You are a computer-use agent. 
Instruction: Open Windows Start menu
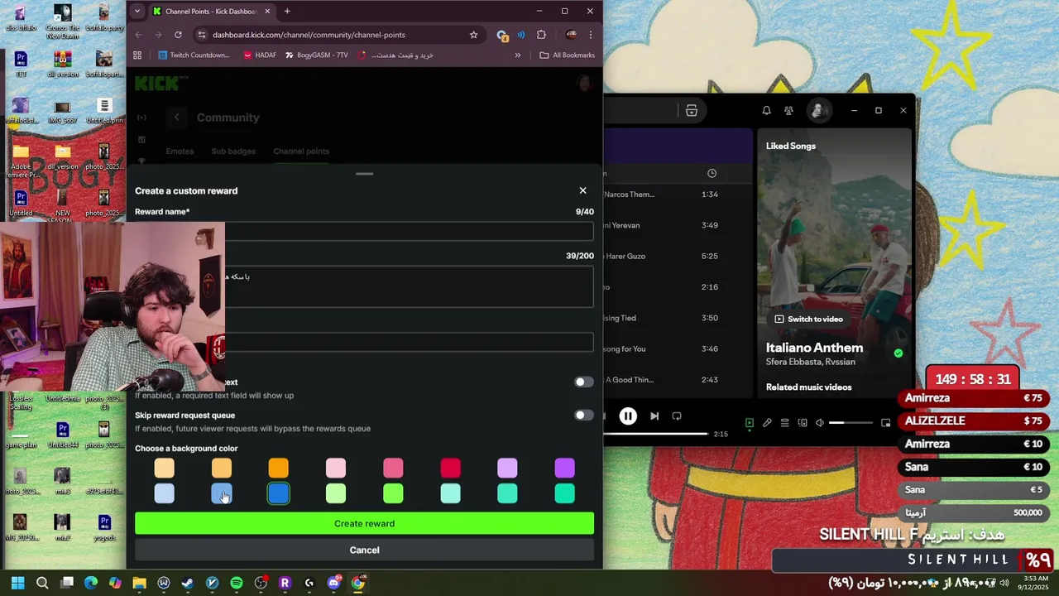click(18, 583)
